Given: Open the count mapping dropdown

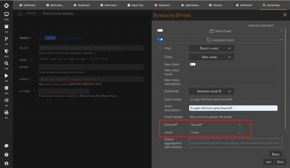Looking at the screenshot, I should [215, 133].
